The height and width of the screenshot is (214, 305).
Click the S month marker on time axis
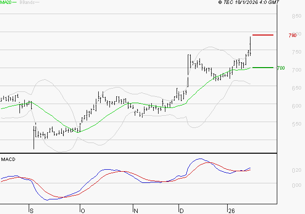(x=32, y=211)
